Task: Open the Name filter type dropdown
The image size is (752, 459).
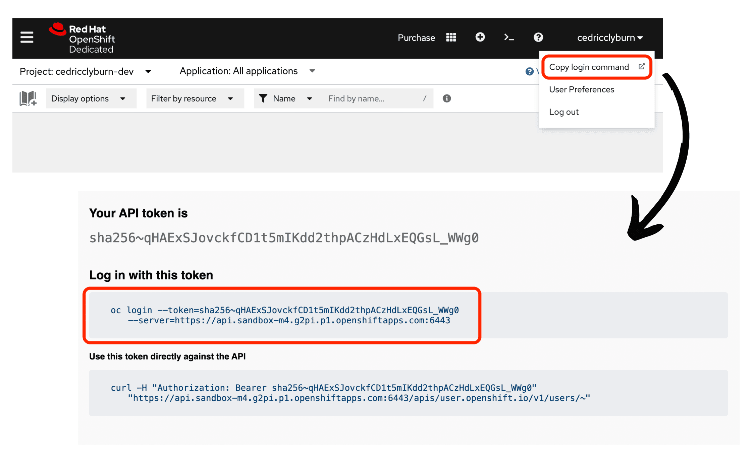Action: [286, 99]
